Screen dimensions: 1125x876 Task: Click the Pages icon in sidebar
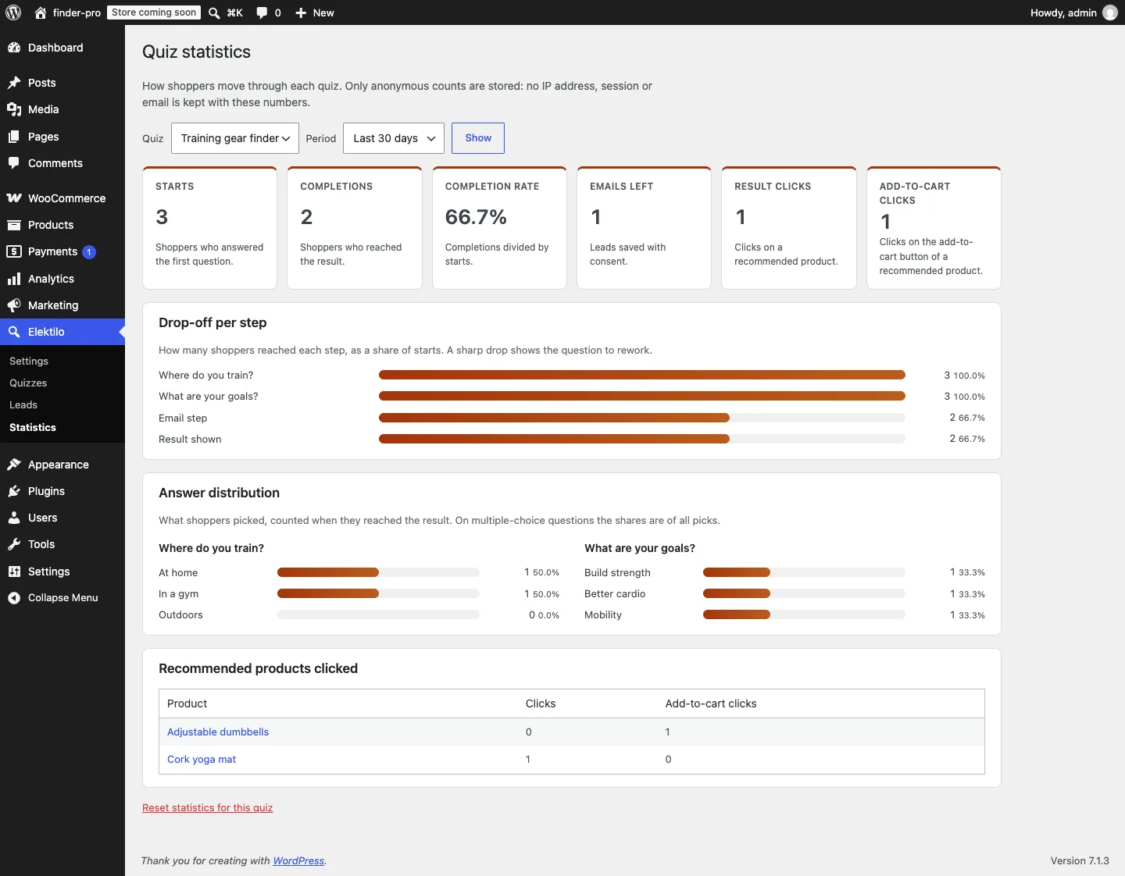(14, 137)
